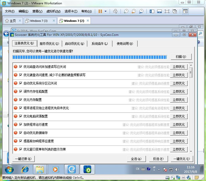Close the Windows 7 (3) tab
Screen dimensions: 206x181
[x=54, y=21]
